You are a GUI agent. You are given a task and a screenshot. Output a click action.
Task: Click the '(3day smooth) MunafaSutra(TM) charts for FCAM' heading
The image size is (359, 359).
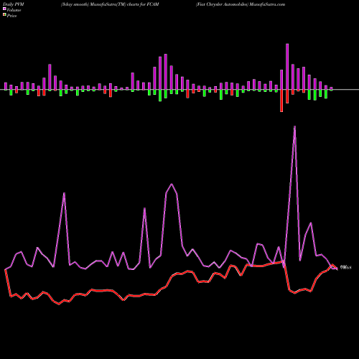[110, 4]
